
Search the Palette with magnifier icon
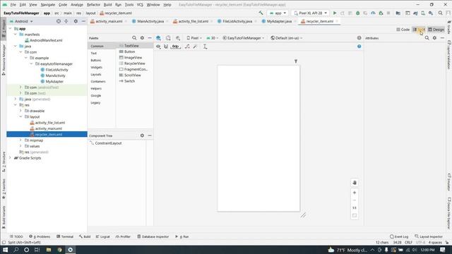tap(134, 37)
